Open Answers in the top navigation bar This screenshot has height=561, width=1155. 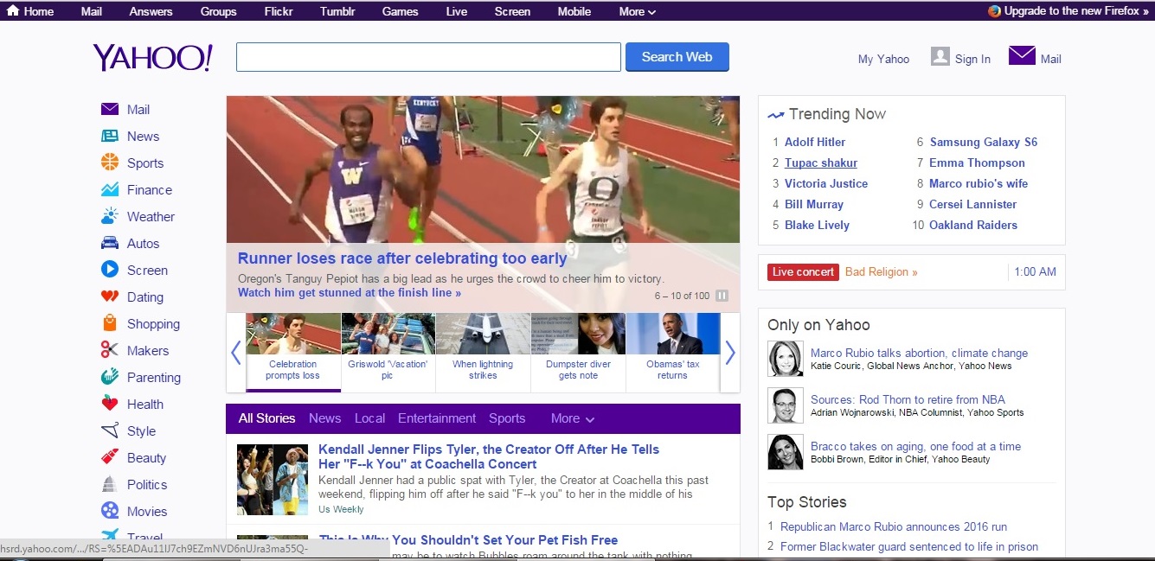pos(151,11)
